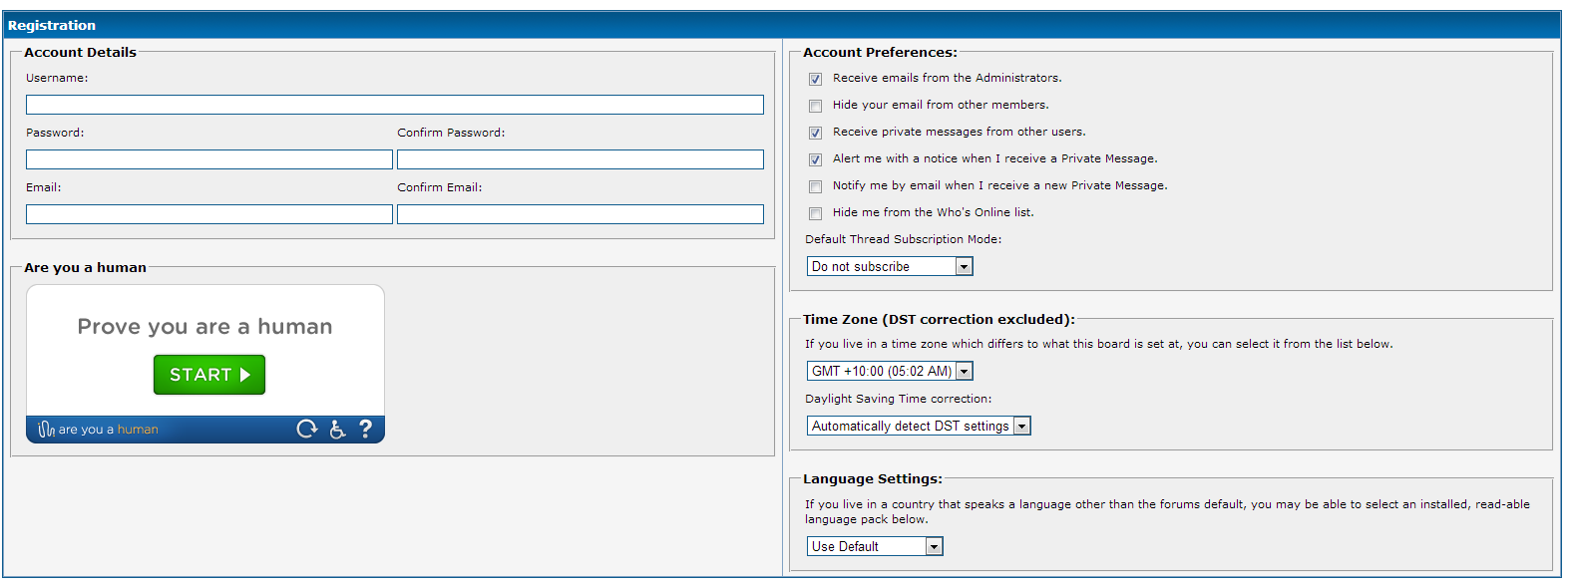Click the Username input field
Viewport: 1572px width, 586px height.
(x=394, y=105)
